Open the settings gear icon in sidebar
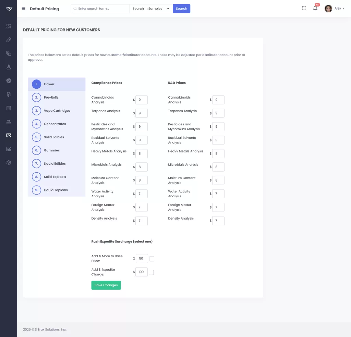The width and height of the screenshot is (351, 337). click(9, 163)
